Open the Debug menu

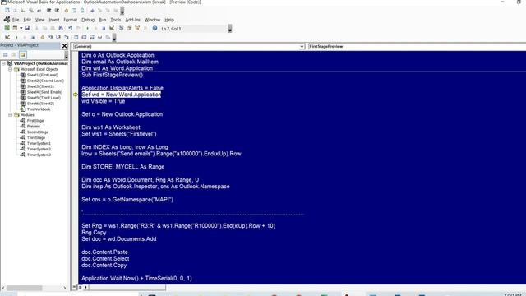click(x=88, y=20)
